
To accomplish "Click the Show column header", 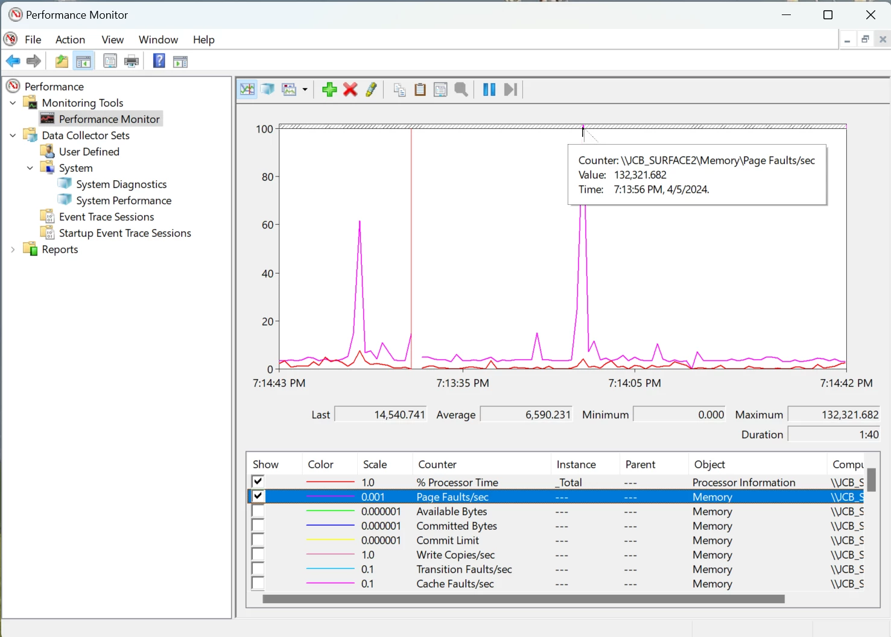I will [274, 465].
